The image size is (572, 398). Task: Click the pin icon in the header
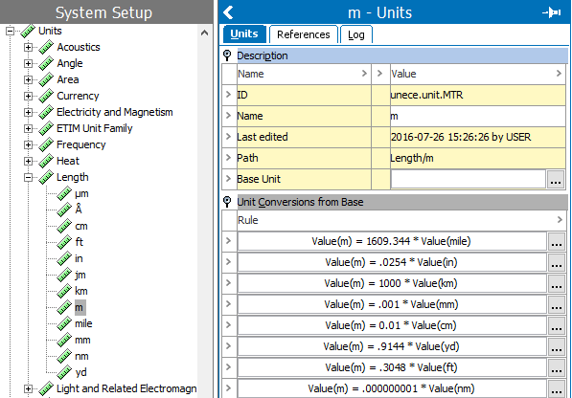click(x=552, y=12)
